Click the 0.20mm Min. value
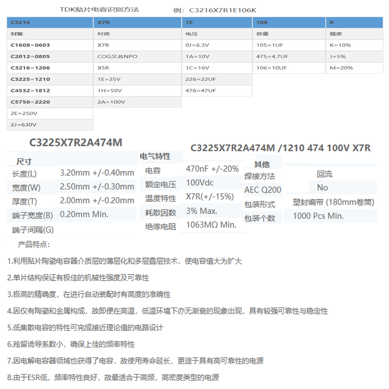 pos(84,214)
